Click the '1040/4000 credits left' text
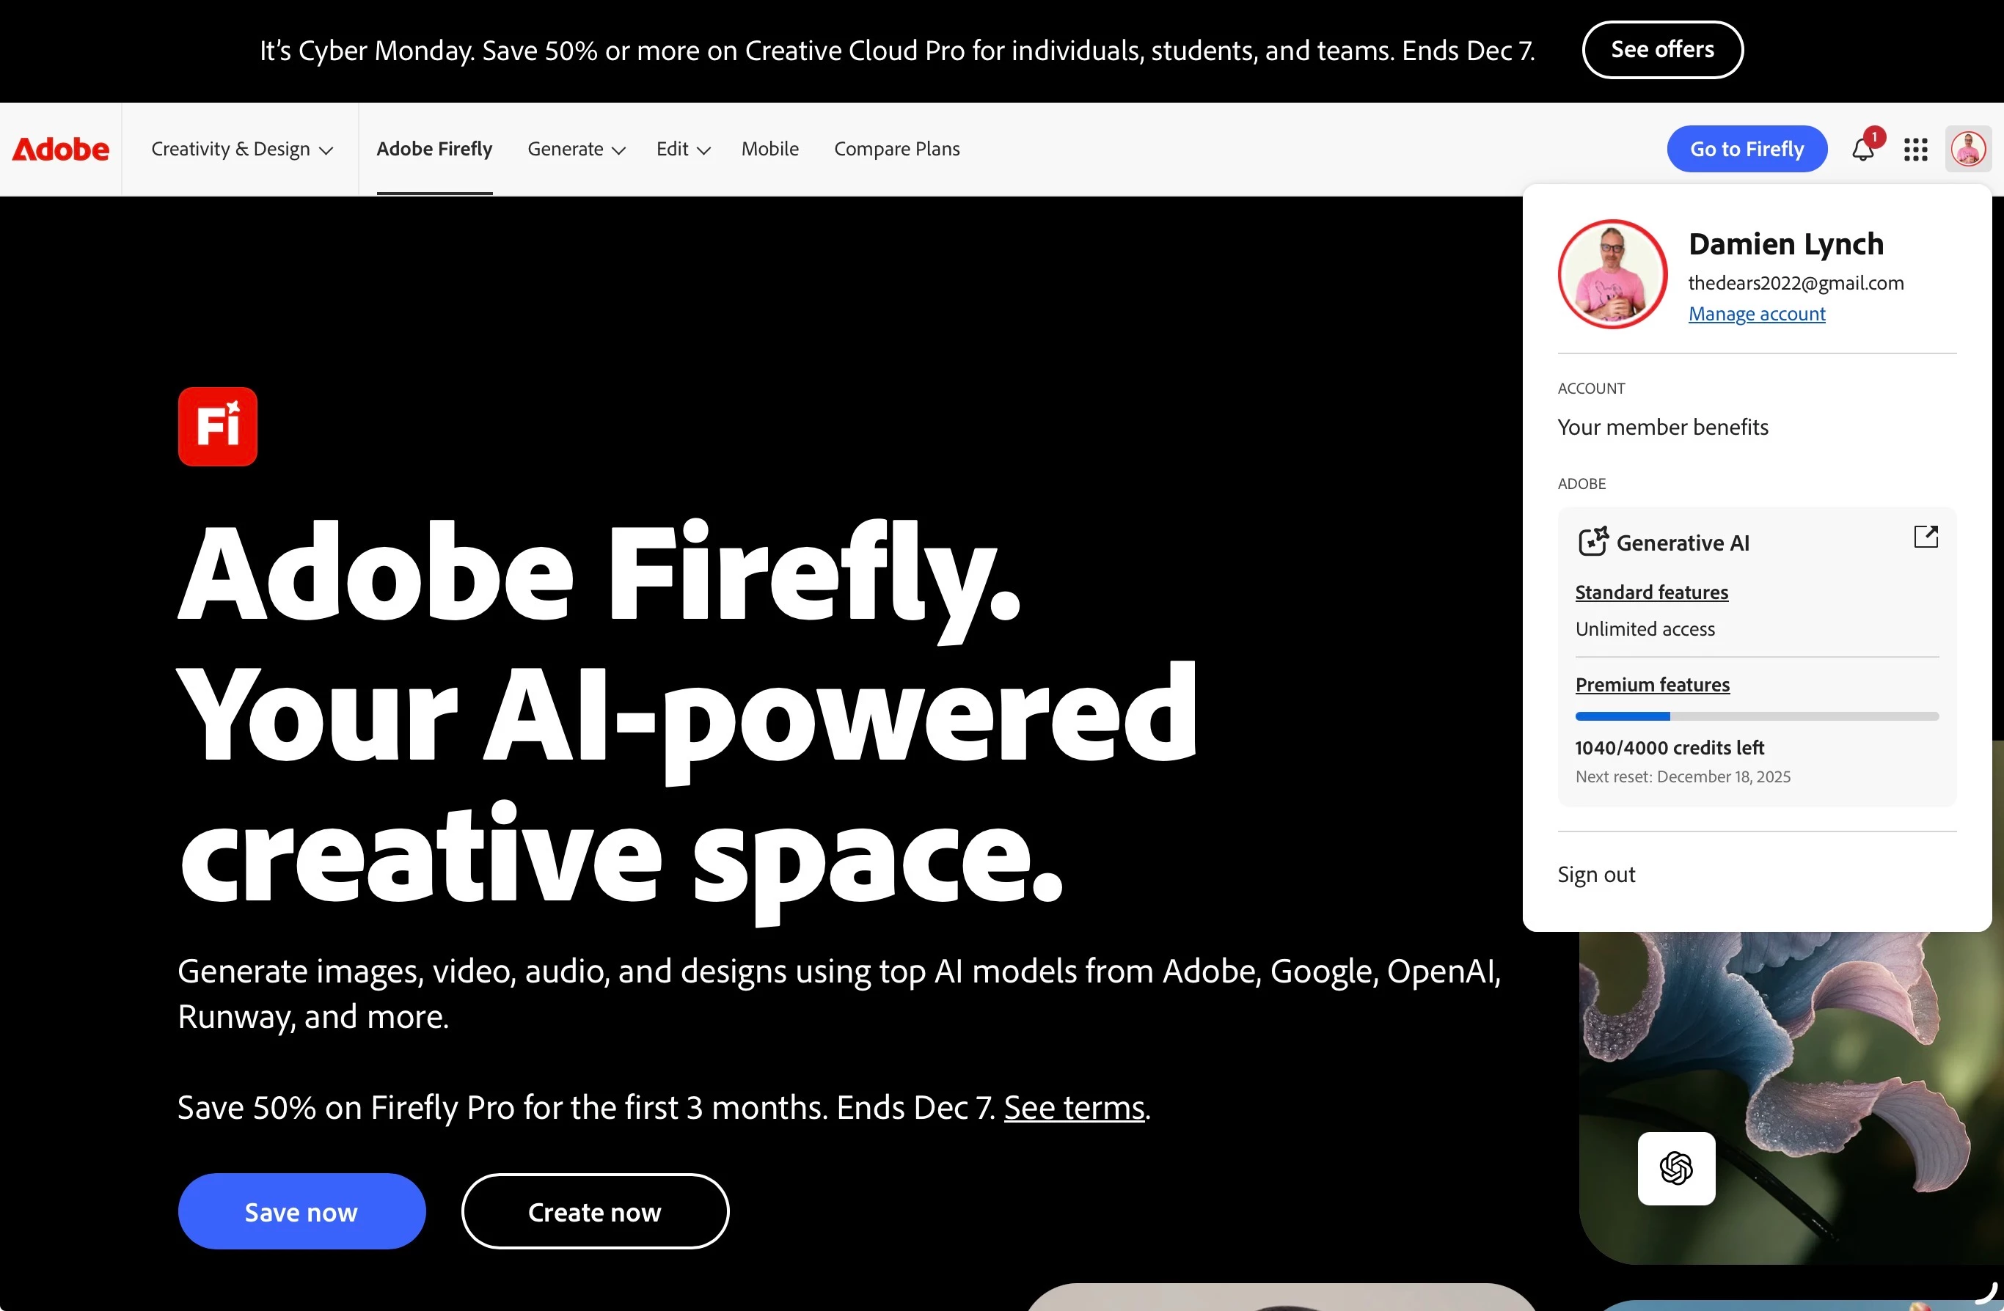 pos(1669,747)
